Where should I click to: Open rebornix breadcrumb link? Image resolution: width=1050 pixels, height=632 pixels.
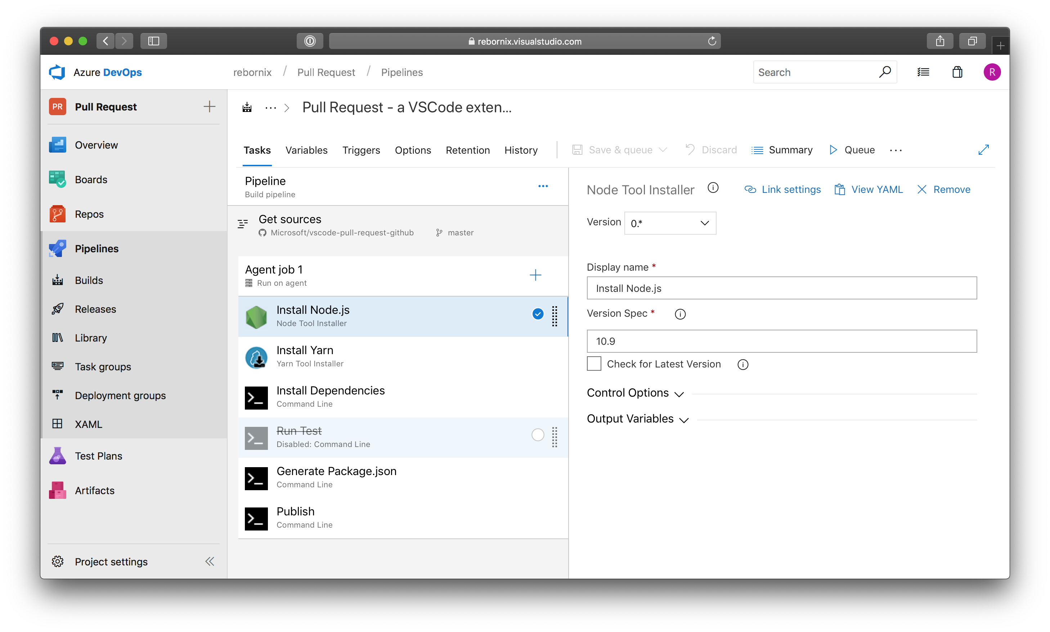(252, 72)
